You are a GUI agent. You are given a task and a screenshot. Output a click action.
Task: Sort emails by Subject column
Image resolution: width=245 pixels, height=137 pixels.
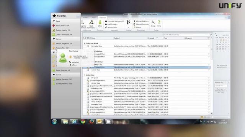pos(130,38)
